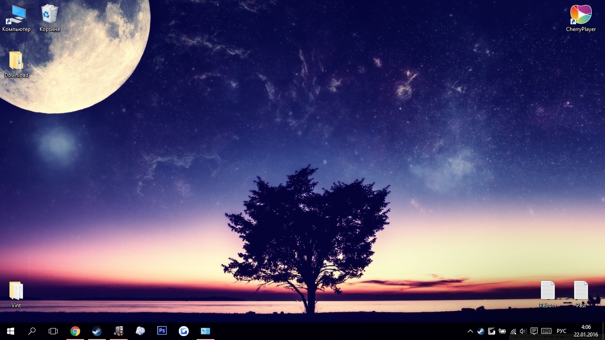
Task: Switch to Google Chrome on the taskbar
Action: (75, 331)
